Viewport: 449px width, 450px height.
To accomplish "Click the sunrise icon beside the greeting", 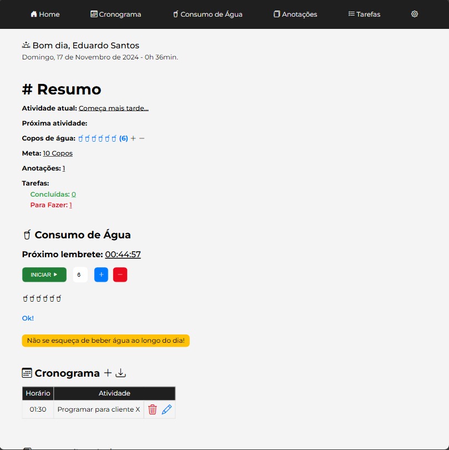I will tap(26, 45).
